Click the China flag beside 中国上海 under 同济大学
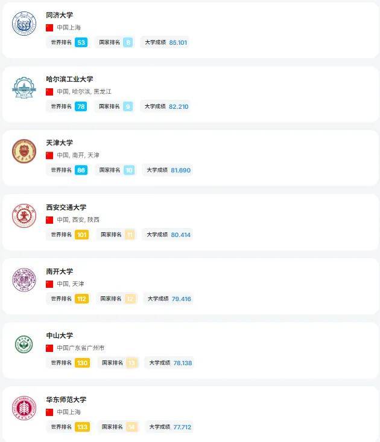The height and width of the screenshot is (442, 380). pyautogui.click(x=50, y=28)
